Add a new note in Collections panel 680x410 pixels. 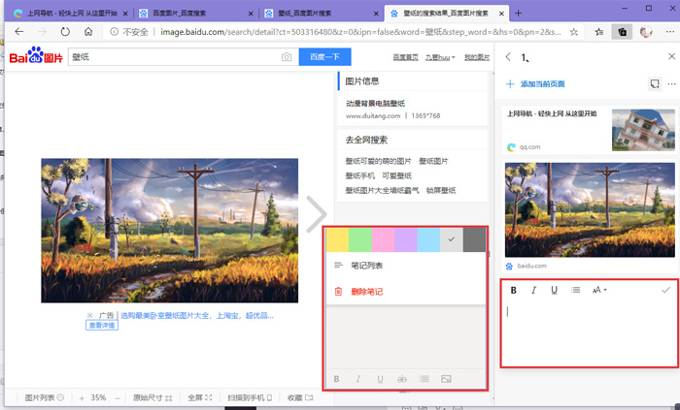655,84
